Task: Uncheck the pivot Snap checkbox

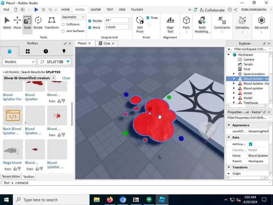Action: (148, 18)
